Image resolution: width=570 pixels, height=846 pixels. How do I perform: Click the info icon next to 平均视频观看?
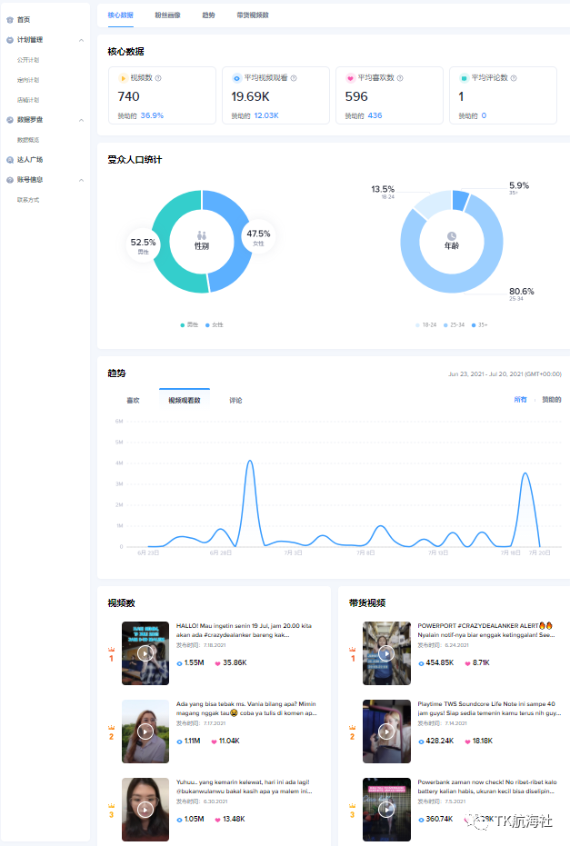(294, 78)
